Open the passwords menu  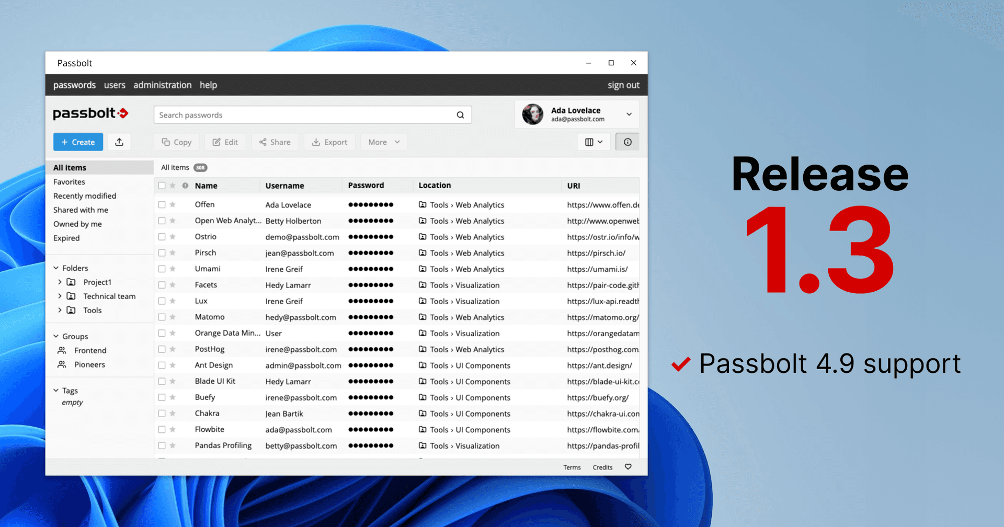(x=74, y=85)
